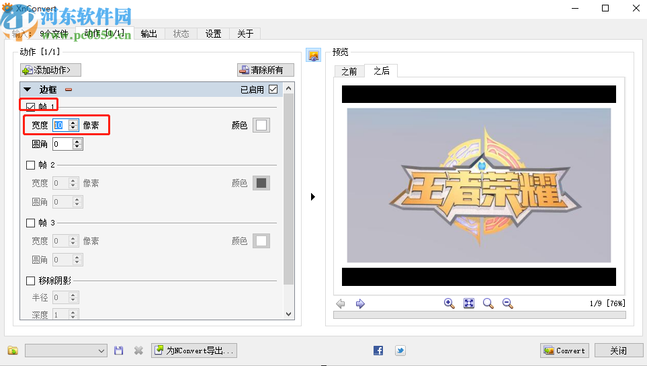
Task: Pick the 帧 1 颜色 color swatch
Action: coord(261,125)
